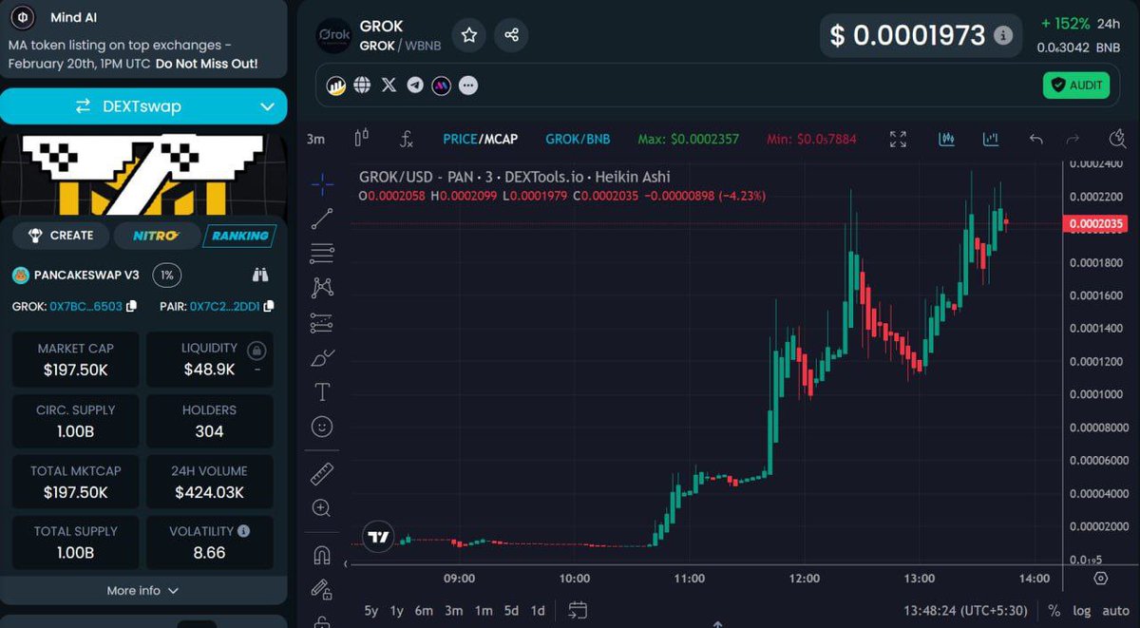Copy the GROK contract address 0X7BC...6503
The height and width of the screenshot is (628, 1140).
coord(131,306)
